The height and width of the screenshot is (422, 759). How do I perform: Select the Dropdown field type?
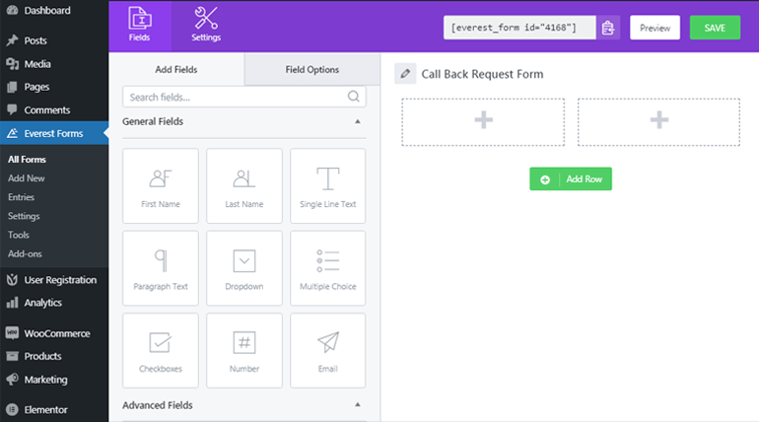[x=244, y=268]
